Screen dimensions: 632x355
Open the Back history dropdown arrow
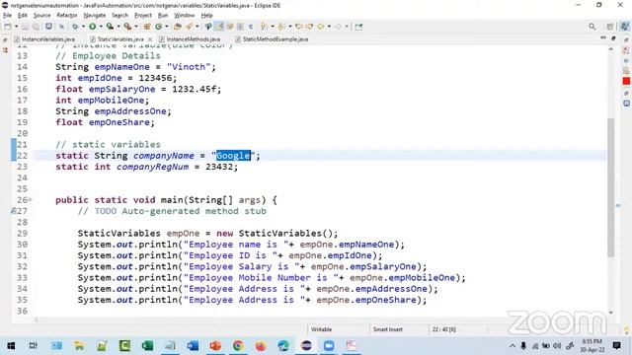tap(329, 27)
